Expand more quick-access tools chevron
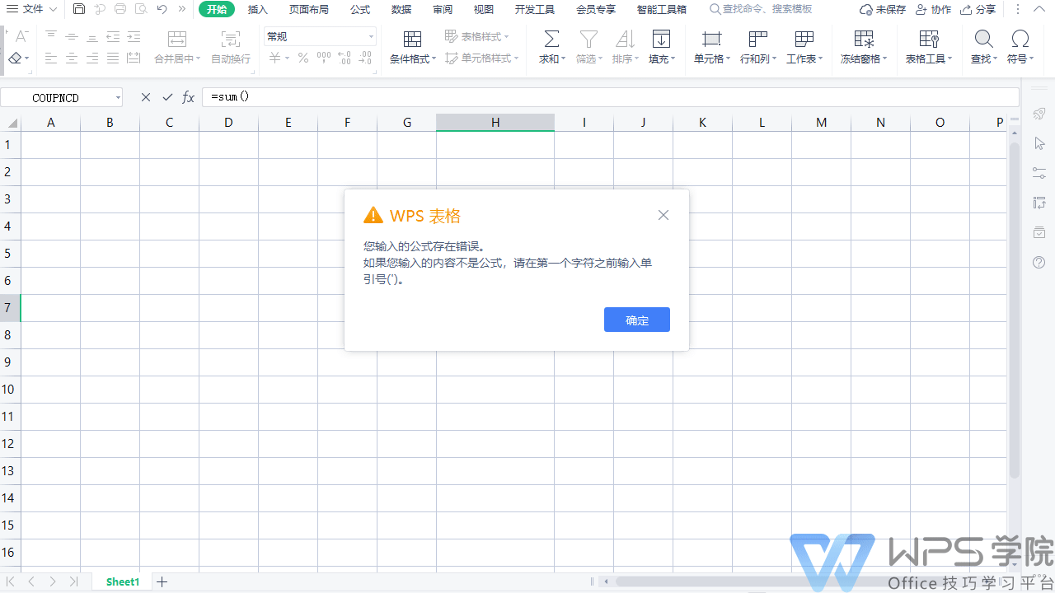Image resolution: width=1055 pixels, height=593 pixels. 182,9
